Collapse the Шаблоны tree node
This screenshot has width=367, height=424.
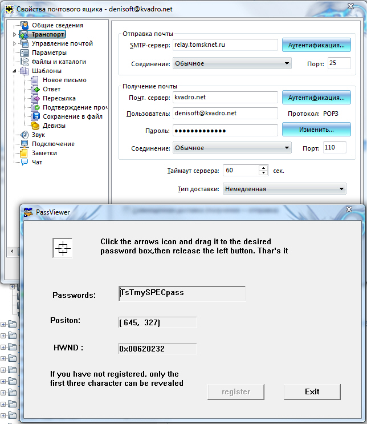[14, 71]
